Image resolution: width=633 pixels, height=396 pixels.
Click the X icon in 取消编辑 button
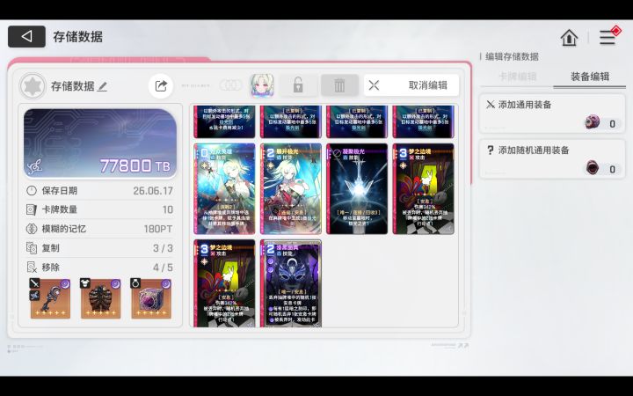point(374,85)
